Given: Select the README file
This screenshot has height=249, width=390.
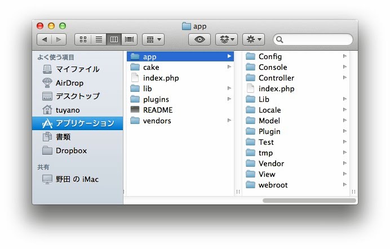Looking at the screenshot, I should [157, 110].
